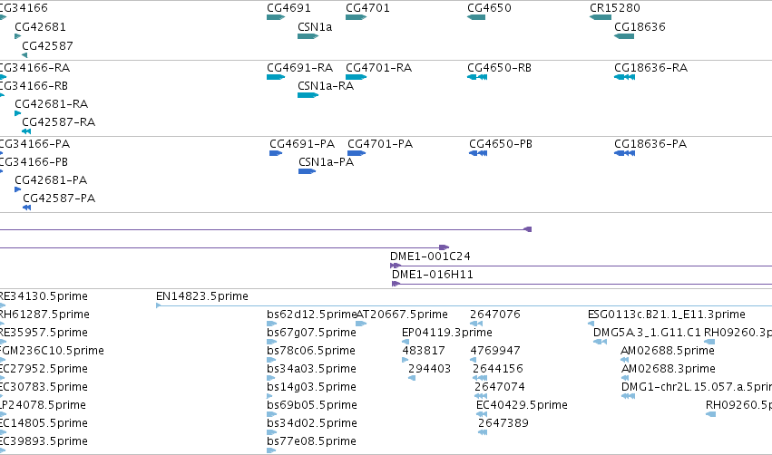Select EST RE34130.5prime
The image size is (772, 455).
(x=44, y=296)
